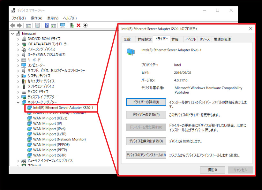Click the scan for hardware changes monitor icon

[63, 26]
